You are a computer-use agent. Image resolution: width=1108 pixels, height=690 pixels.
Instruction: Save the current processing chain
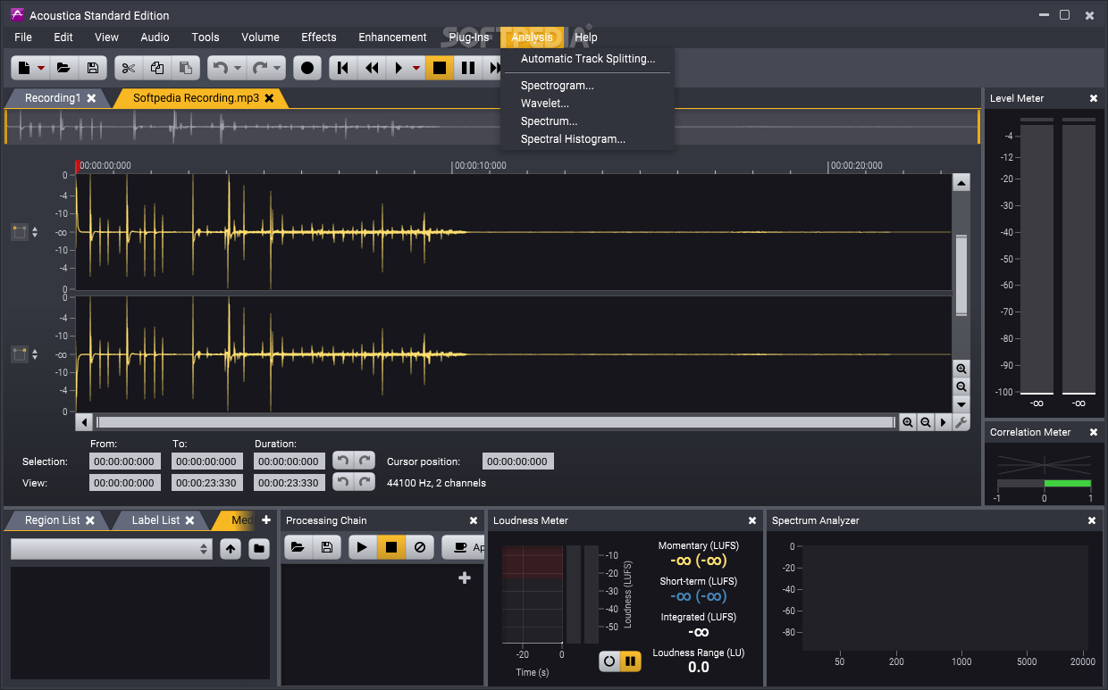pos(327,547)
